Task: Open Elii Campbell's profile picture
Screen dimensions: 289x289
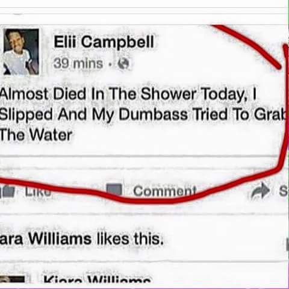Action: (21, 52)
